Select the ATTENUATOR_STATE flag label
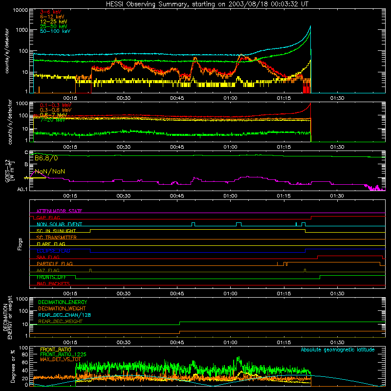This screenshot has width=391, height=391. click(x=59, y=211)
